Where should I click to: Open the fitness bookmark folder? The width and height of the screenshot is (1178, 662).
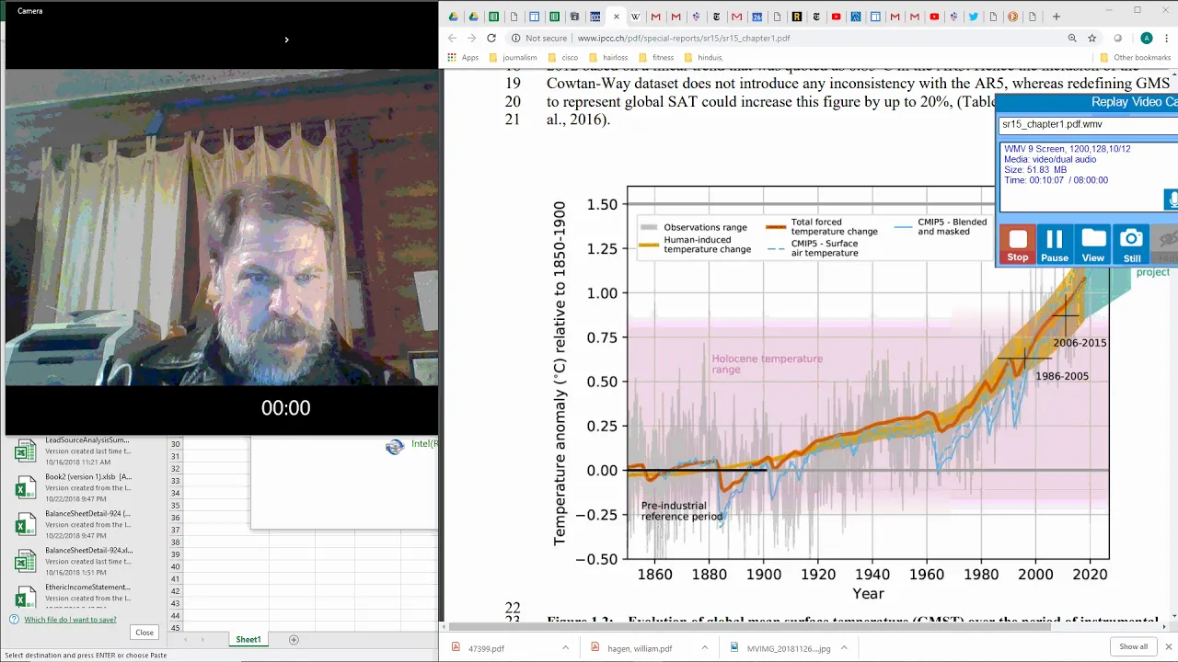656,57
